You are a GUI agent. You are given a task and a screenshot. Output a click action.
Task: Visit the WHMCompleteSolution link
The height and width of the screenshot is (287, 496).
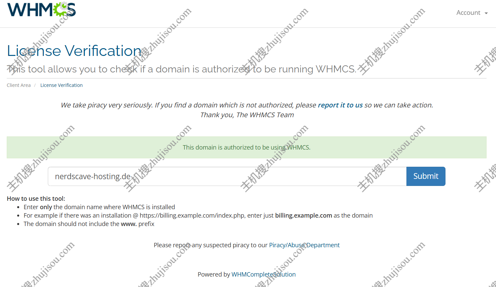click(263, 275)
